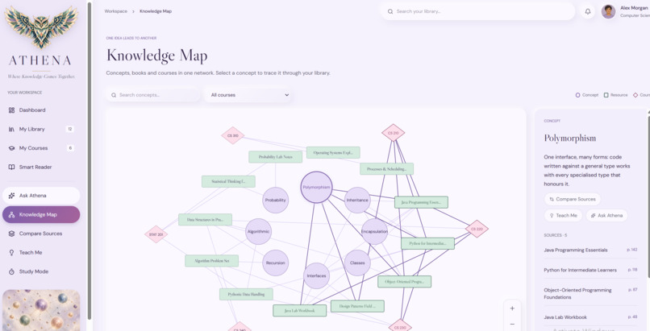Image resolution: width=650 pixels, height=331 pixels.
Task: Select the Algorithmic concept node
Action: [258, 231]
